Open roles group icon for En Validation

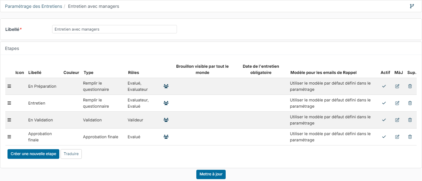click(x=166, y=120)
